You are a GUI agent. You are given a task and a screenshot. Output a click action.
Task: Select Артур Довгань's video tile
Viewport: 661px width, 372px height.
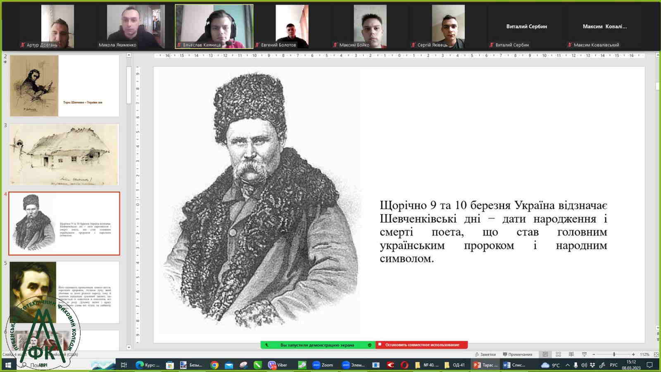point(57,26)
